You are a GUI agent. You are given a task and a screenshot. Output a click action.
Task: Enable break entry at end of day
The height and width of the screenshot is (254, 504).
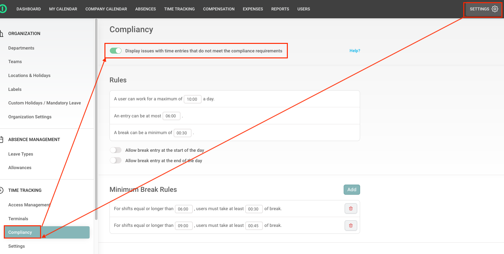click(116, 161)
